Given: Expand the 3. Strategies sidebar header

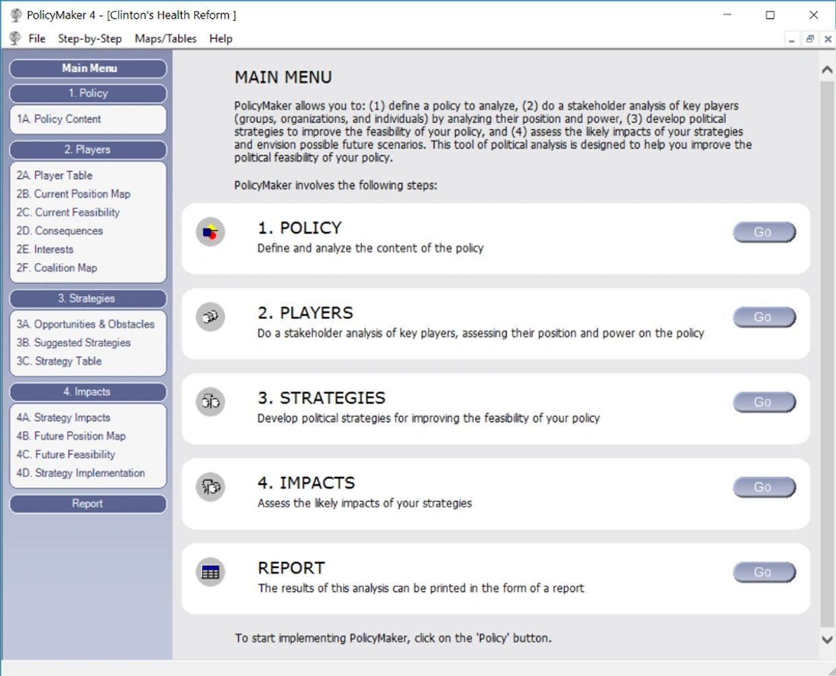Looking at the screenshot, I should [88, 298].
